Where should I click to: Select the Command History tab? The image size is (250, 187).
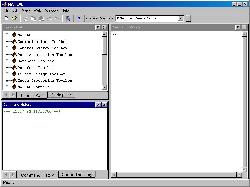(x=37, y=175)
